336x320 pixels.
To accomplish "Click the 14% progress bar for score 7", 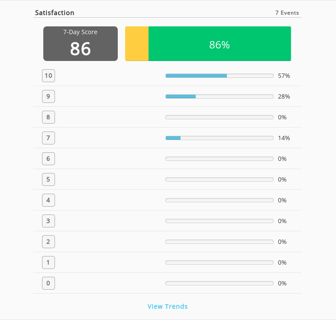I will click(x=220, y=138).
